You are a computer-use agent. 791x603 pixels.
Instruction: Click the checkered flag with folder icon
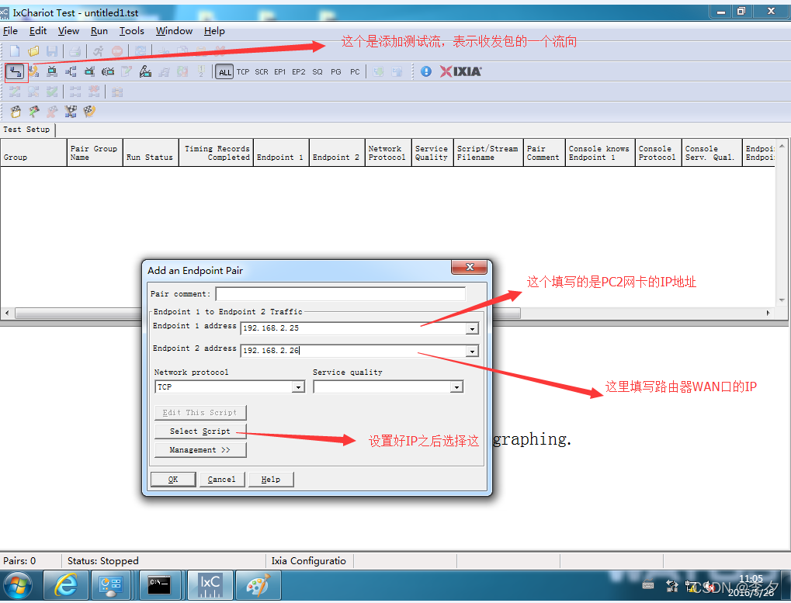point(16,112)
